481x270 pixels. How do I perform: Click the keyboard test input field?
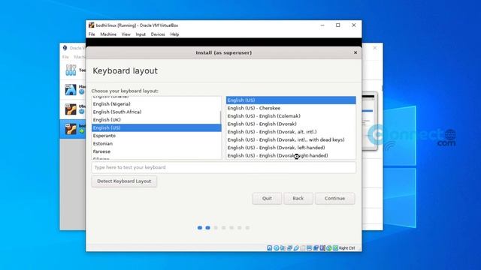(x=224, y=167)
